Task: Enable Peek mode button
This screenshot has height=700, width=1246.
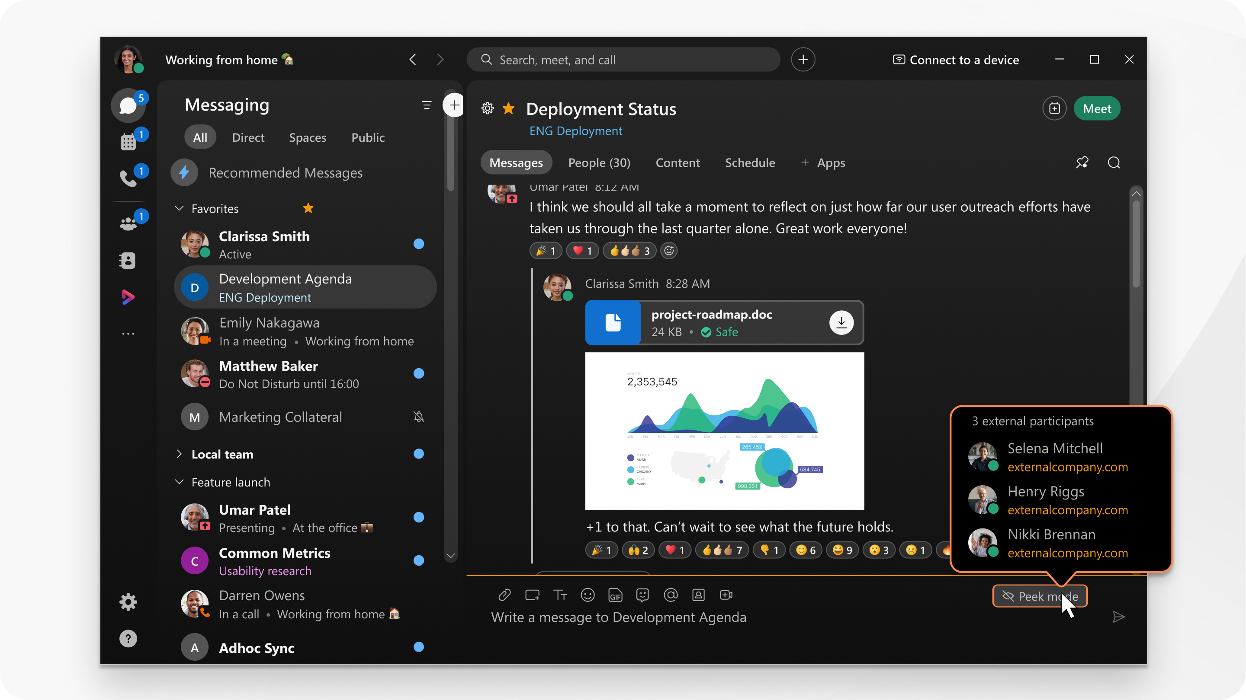Action: (x=1039, y=596)
